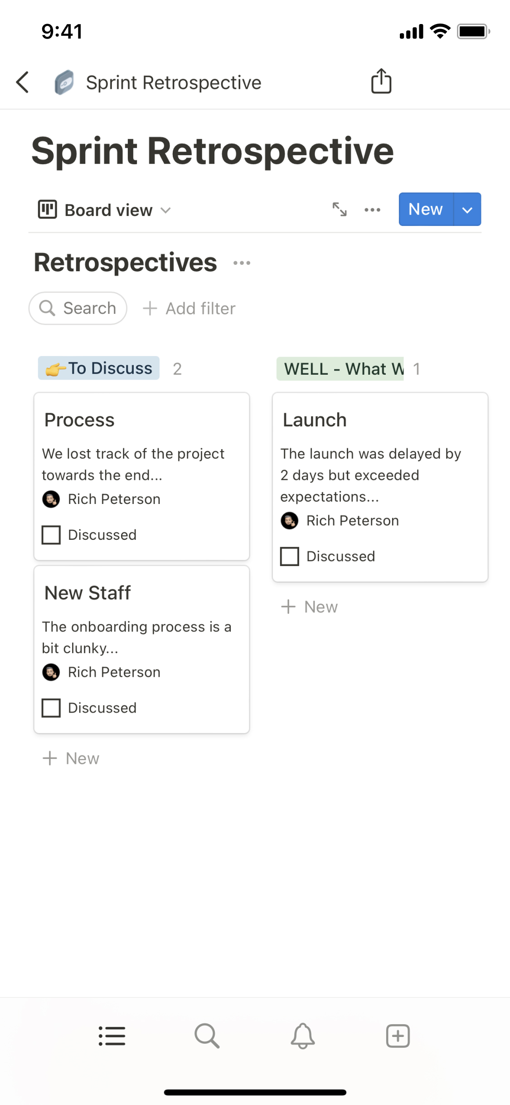Open notifications bell in bottom bar

(x=302, y=1036)
